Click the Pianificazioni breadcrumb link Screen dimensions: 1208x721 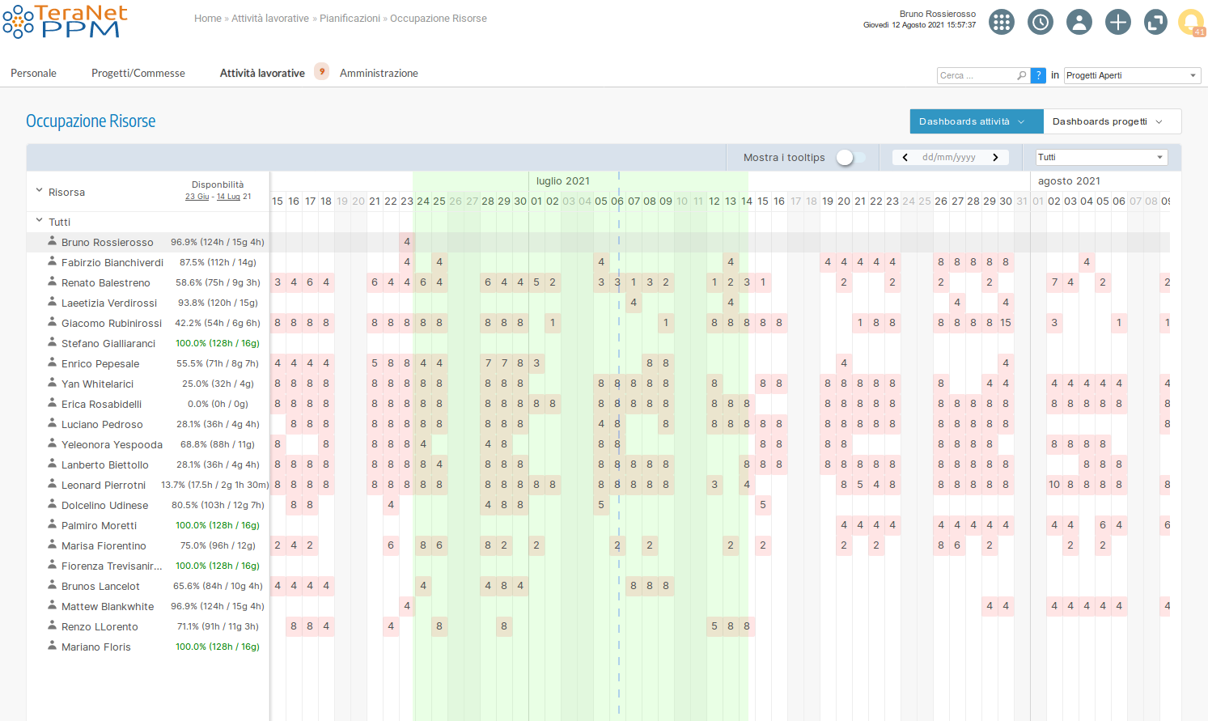coord(350,19)
